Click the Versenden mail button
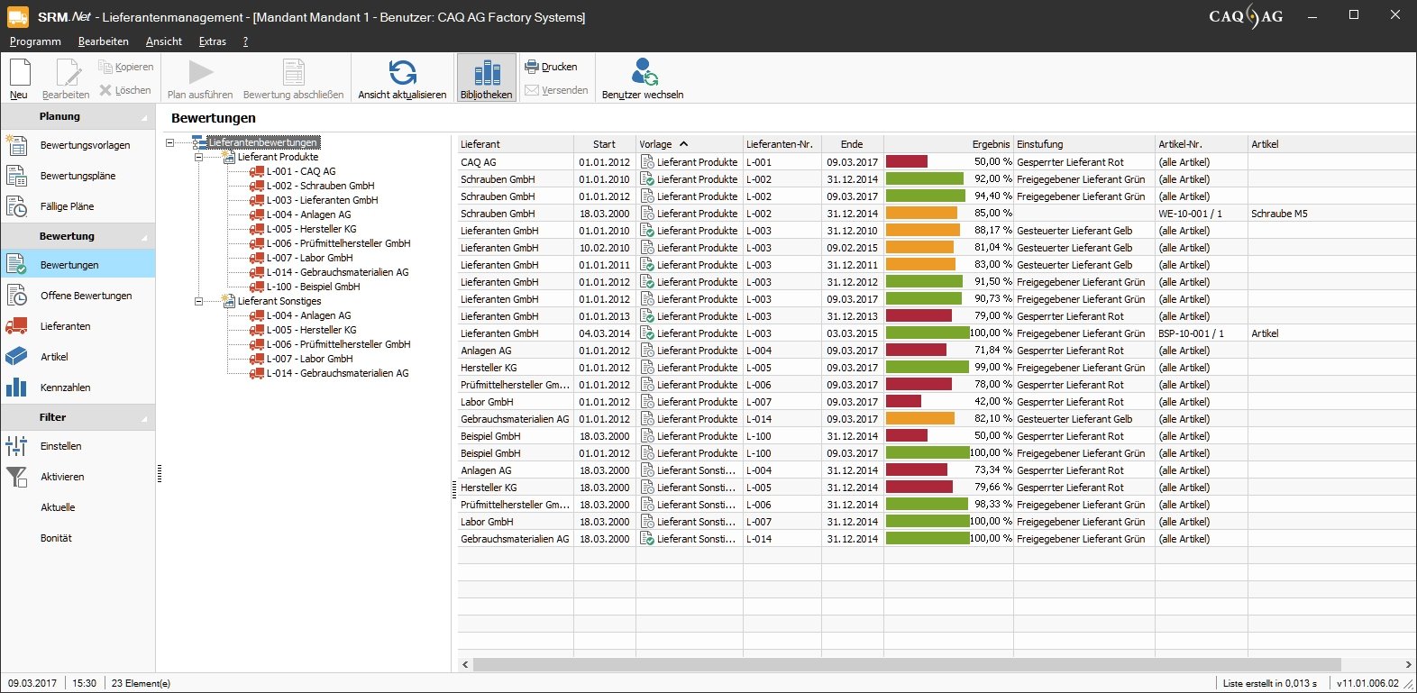The width and height of the screenshot is (1417, 693). (x=556, y=90)
